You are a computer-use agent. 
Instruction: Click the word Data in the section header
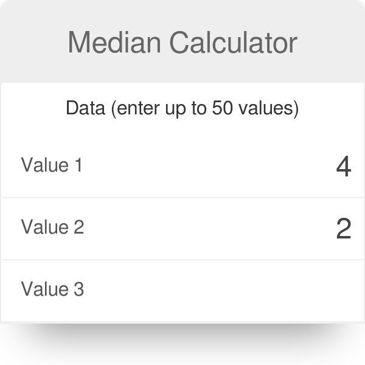pos(85,108)
